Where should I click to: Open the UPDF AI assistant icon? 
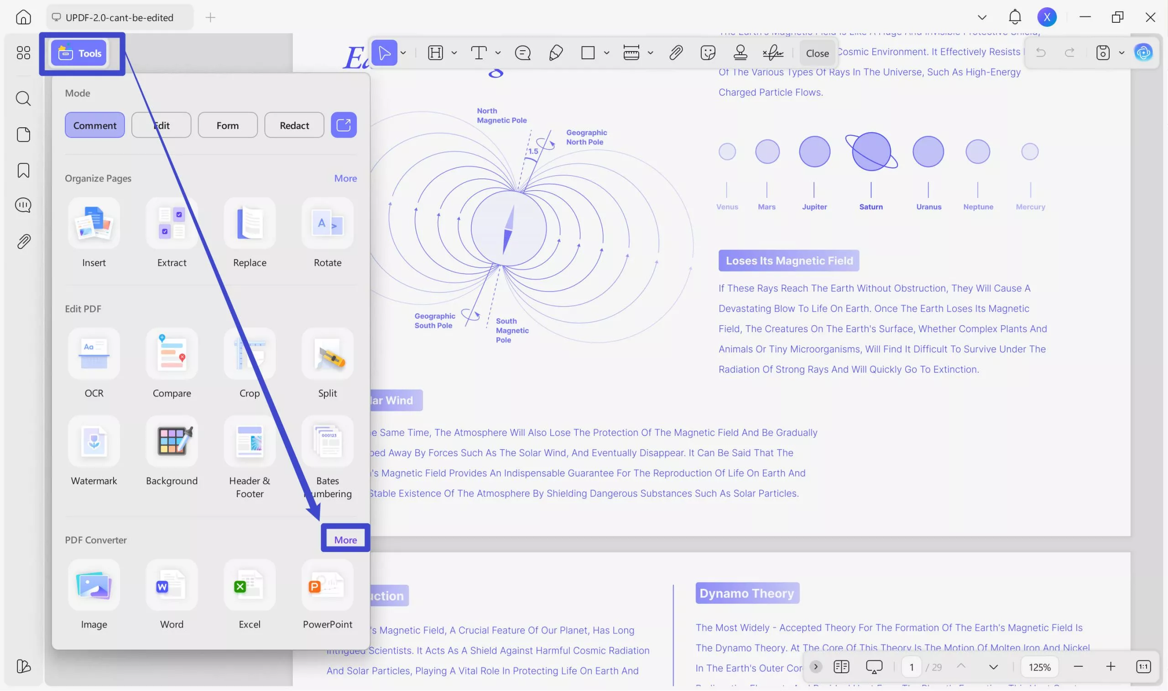(1143, 52)
